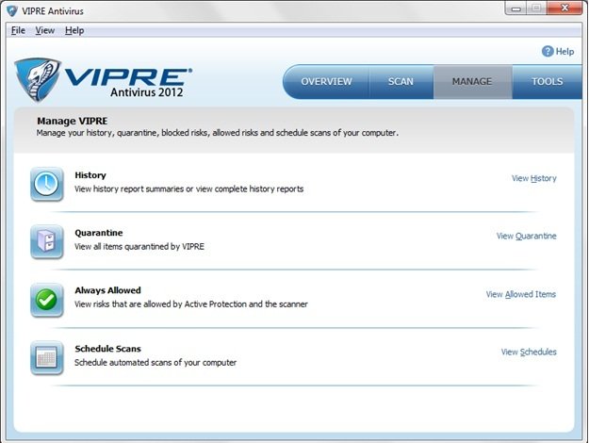The width and height of the screenshot is (589, 443).
Task: Open the View Quarantine link
Action: (x=527, y=236)
